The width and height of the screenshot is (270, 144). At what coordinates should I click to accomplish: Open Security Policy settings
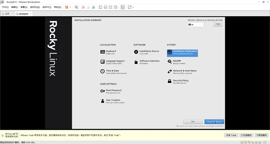[x=178, y=81]
